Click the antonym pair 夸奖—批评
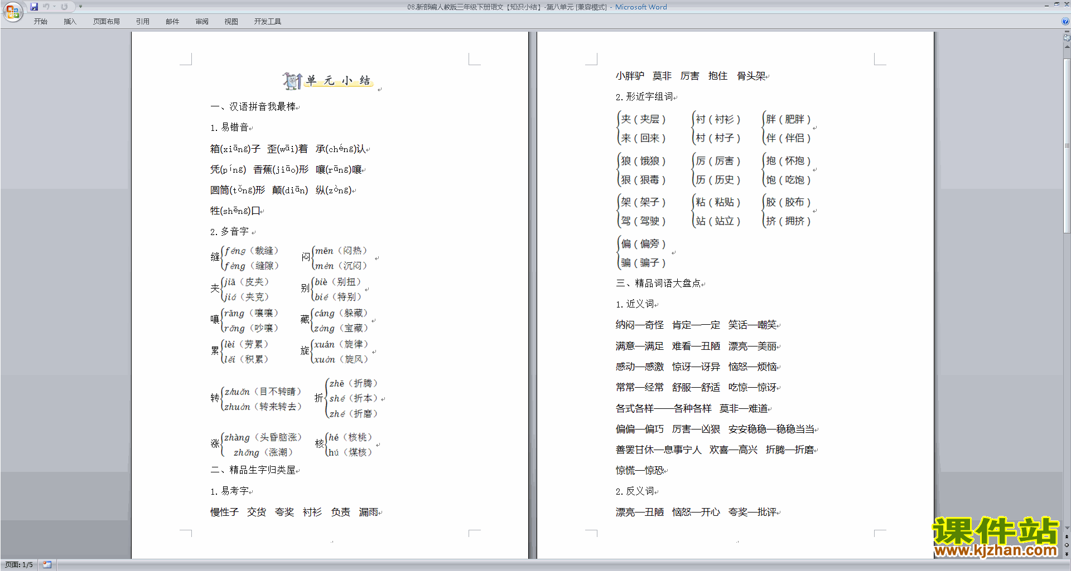The image size is (1071, 571). 752,512
